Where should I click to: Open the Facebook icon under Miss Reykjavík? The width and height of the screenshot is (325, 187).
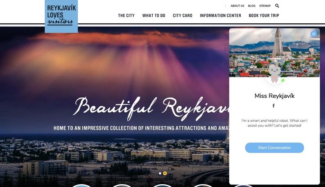click(273, 106)
